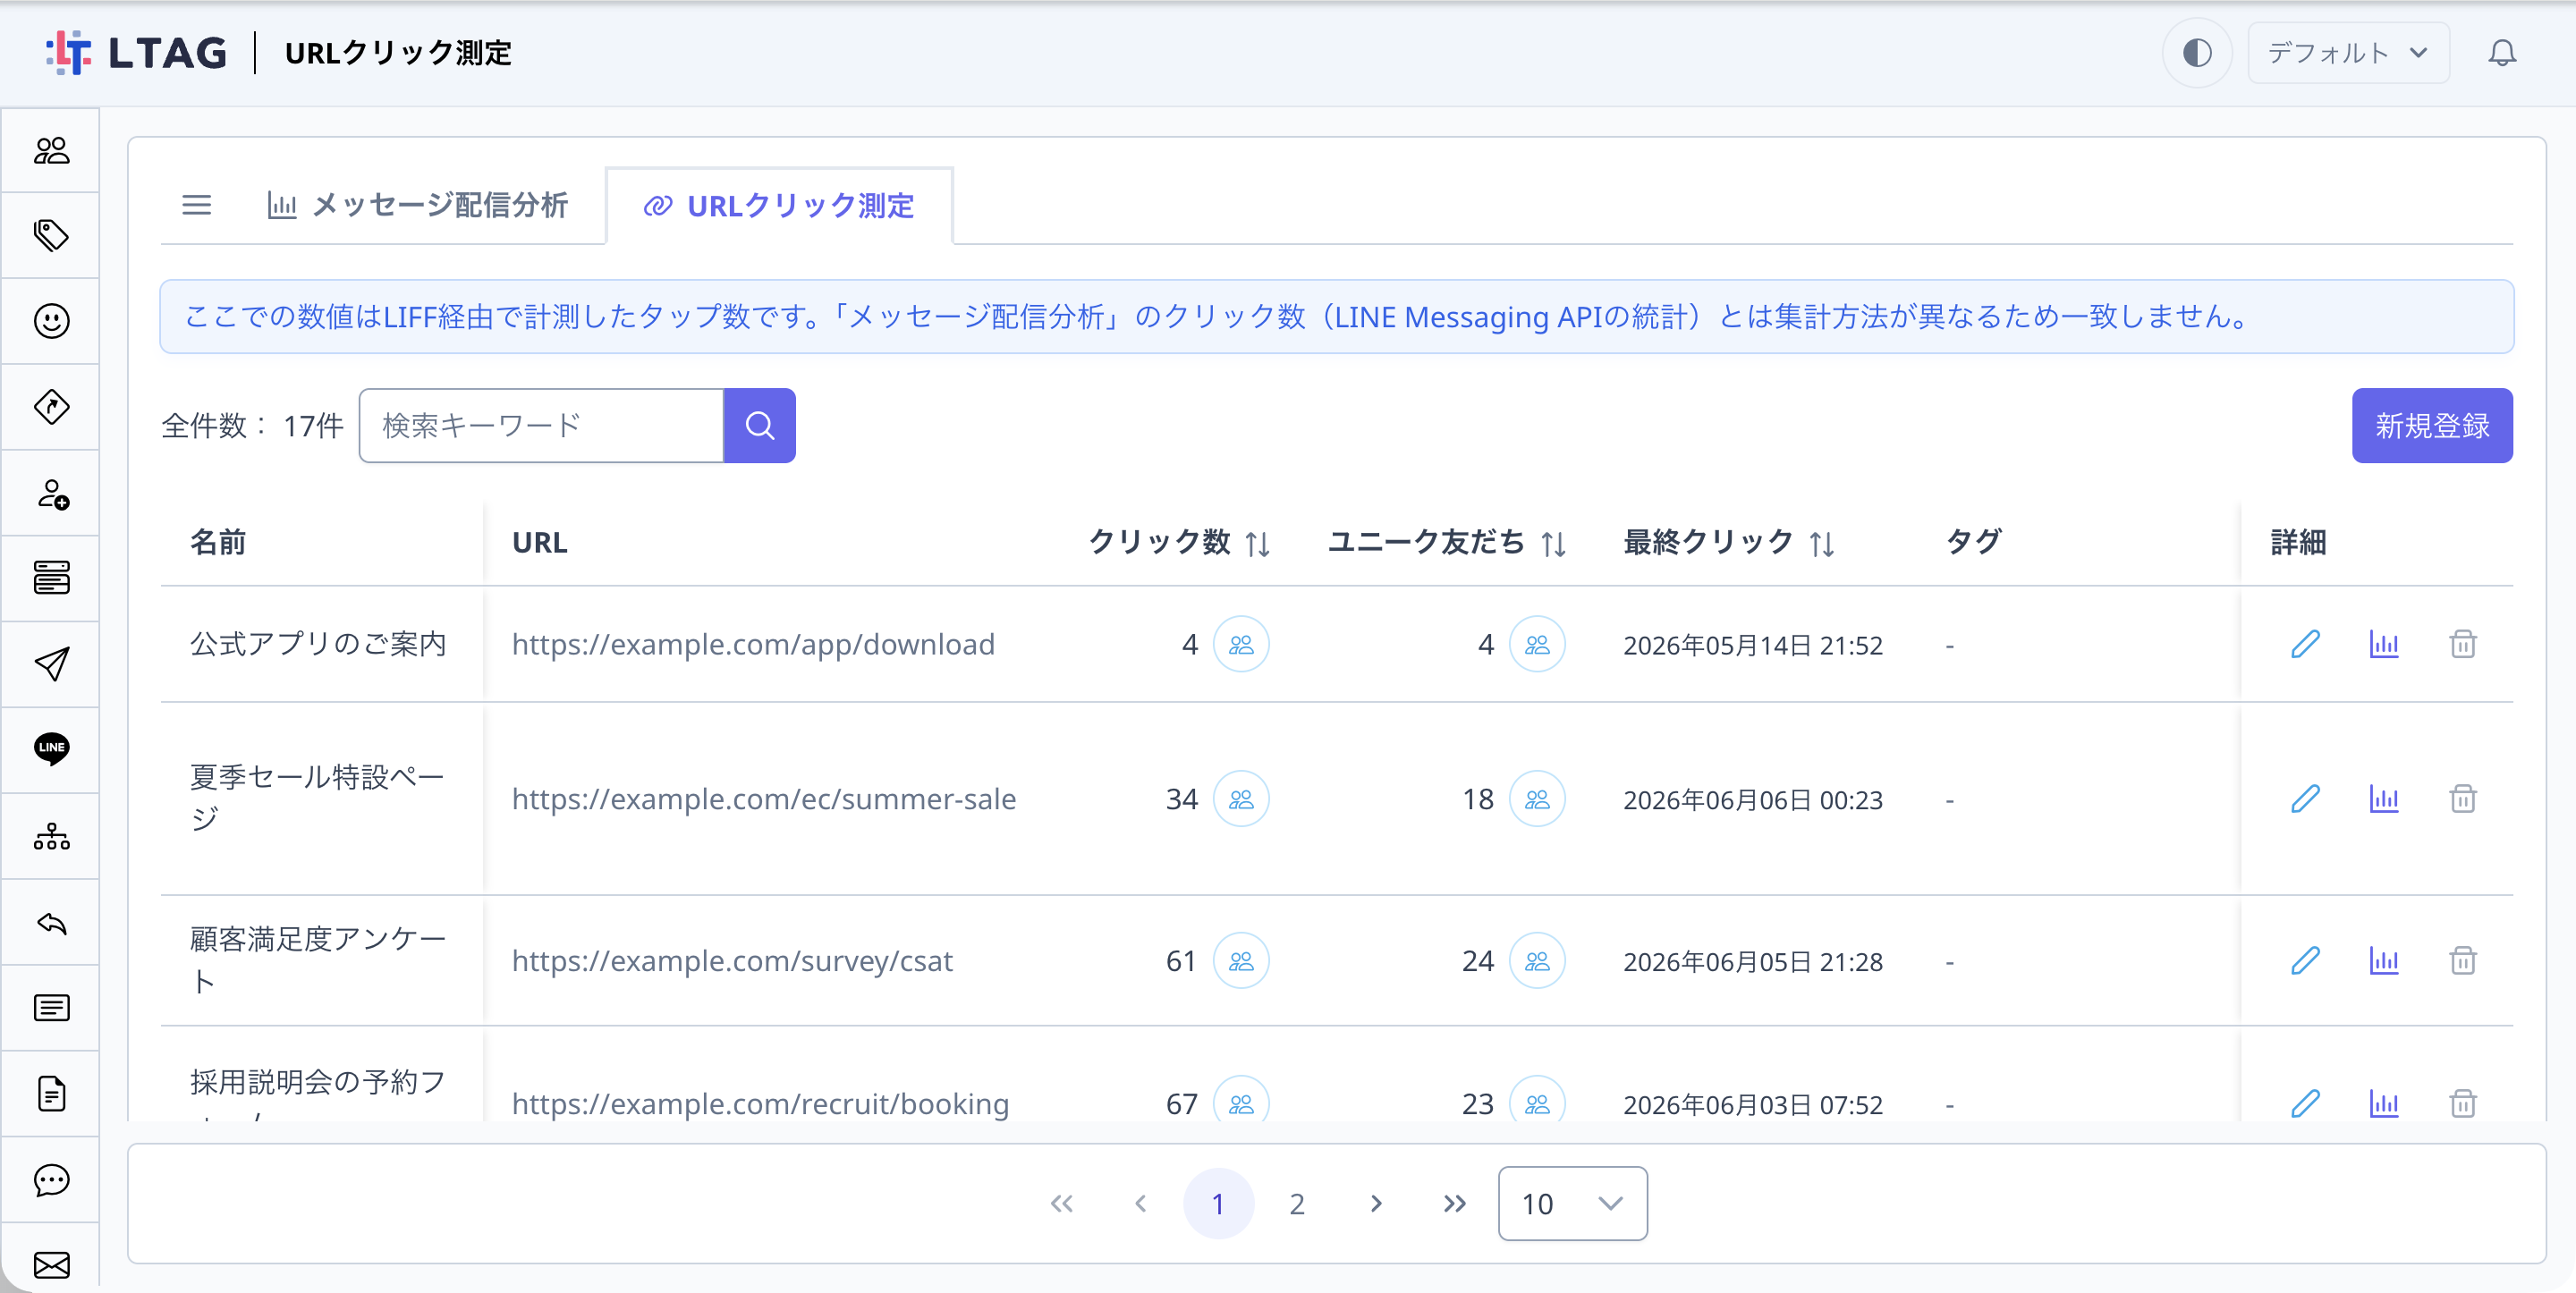
Task: Edit the 顧客満足度アンケート row
Action: click(2306, 961)
